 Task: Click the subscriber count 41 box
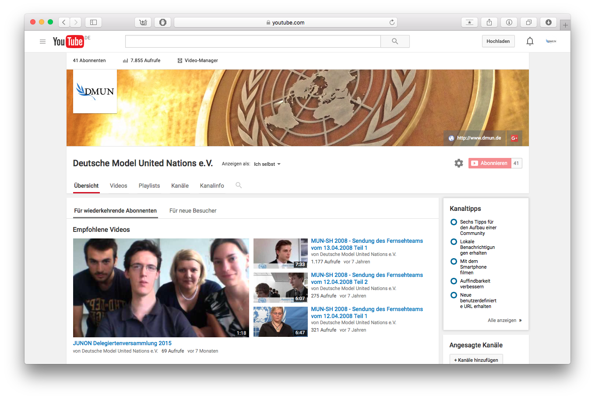pos(517,163)
